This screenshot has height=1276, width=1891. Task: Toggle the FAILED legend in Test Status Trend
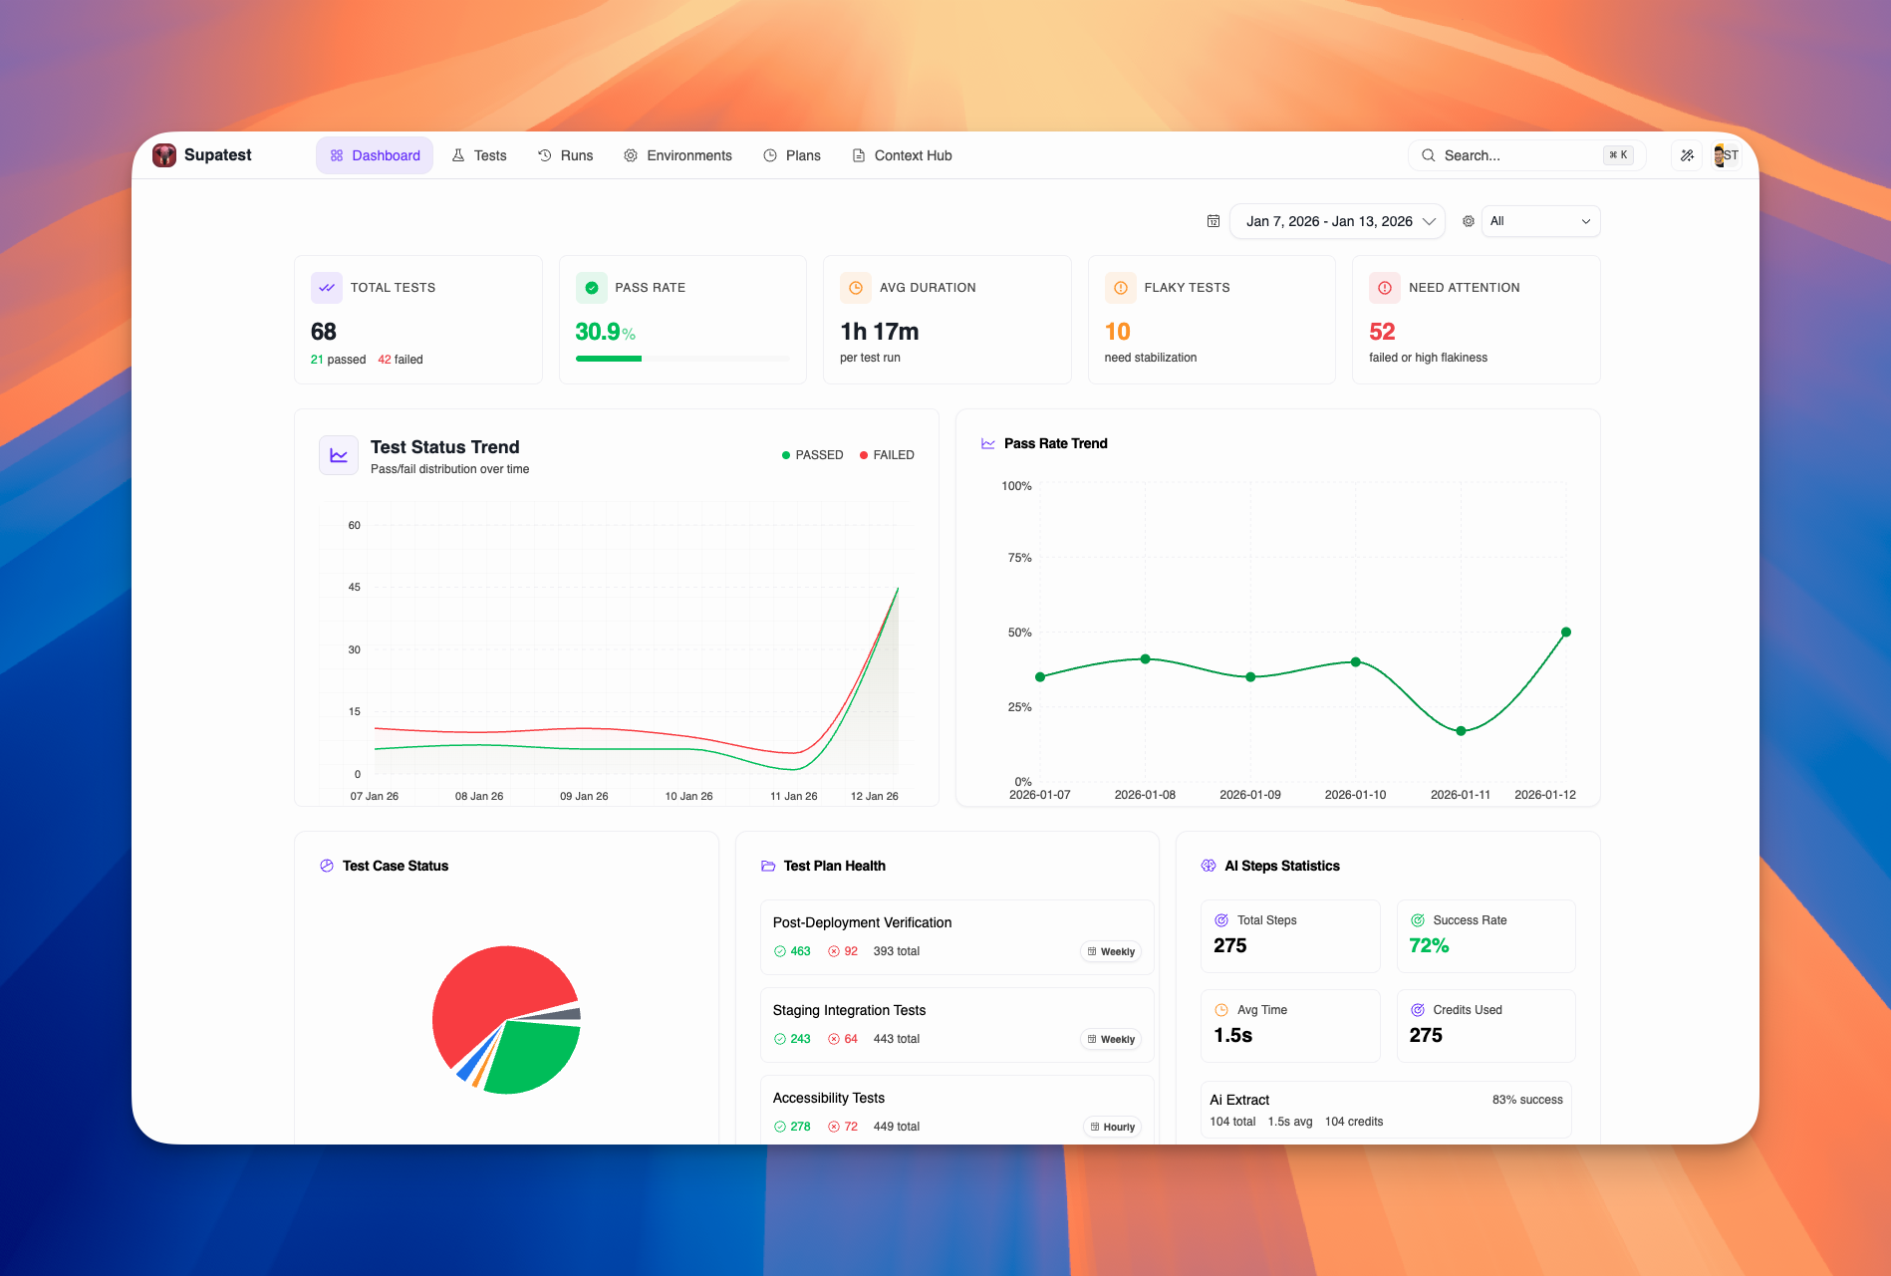coord(885,454)
